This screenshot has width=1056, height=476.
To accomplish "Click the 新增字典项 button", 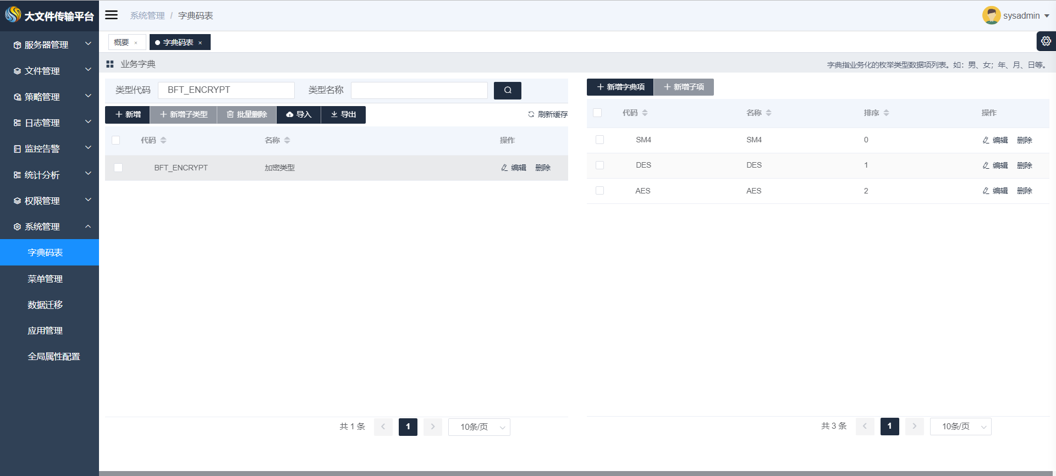I will [x=620, y=87].
